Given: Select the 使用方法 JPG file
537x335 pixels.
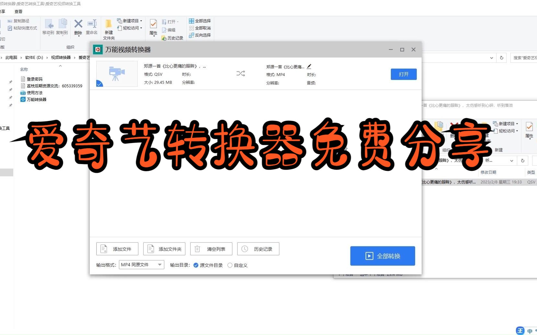Looking at the screenshot, I should point(31,93).
